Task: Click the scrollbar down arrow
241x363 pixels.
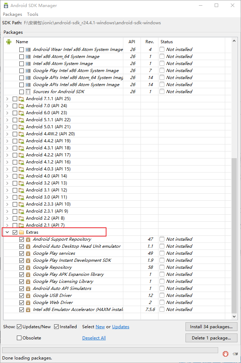Action: click(234, 317)
